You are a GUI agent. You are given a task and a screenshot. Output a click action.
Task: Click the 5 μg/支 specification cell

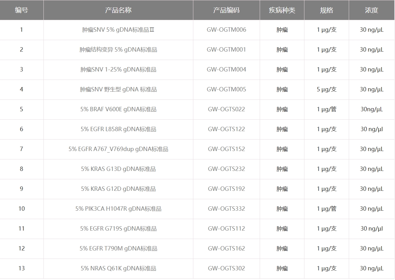[x=326, y=90]
